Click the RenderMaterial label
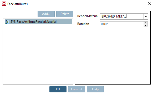The height and width of the screenshot is (95, 153). (x=88, y=16)
